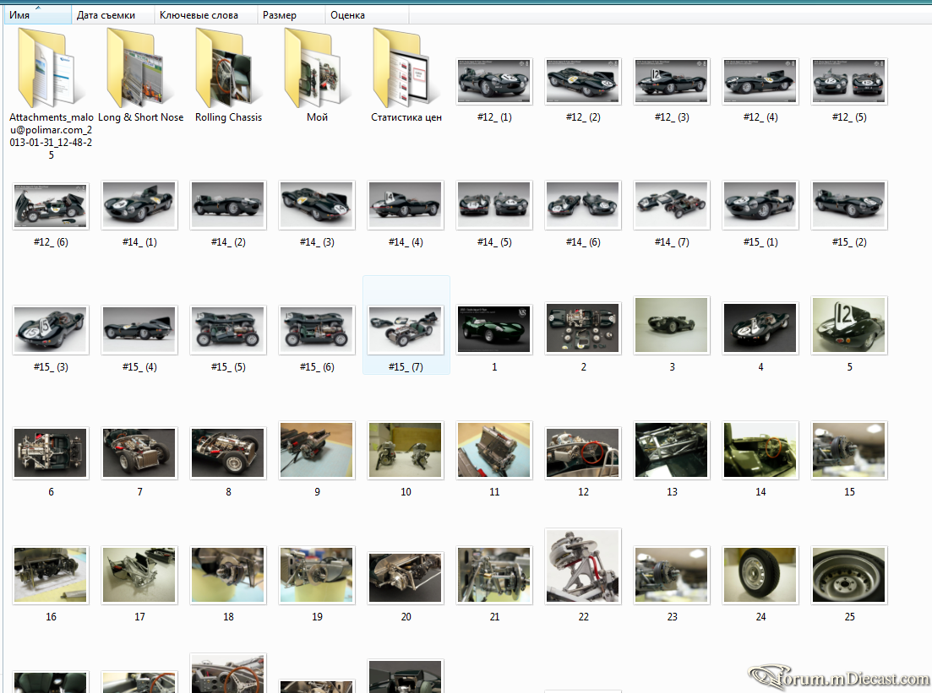This screenshot has width=932, height=693.
Task: Click the folder name text "Rolling Chassis"
Action: [228, 117]
